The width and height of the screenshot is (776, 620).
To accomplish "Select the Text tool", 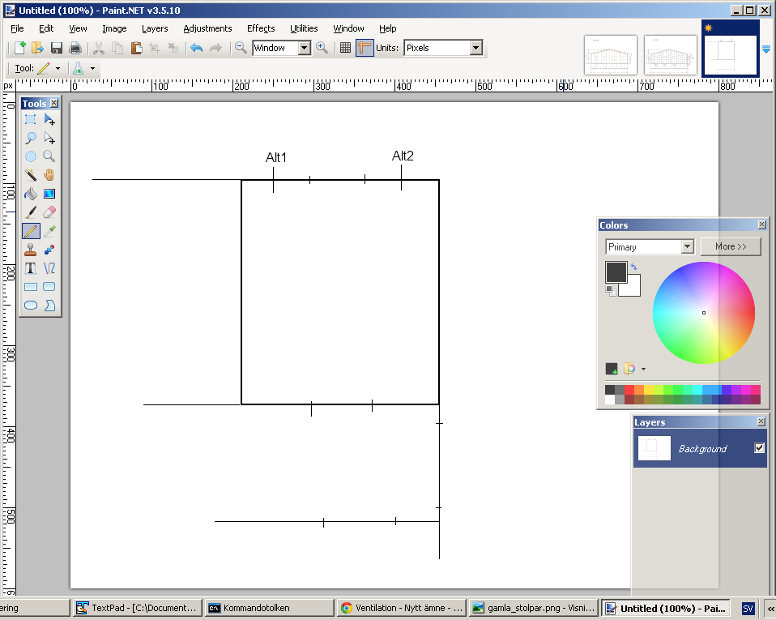I will (31, 268).
